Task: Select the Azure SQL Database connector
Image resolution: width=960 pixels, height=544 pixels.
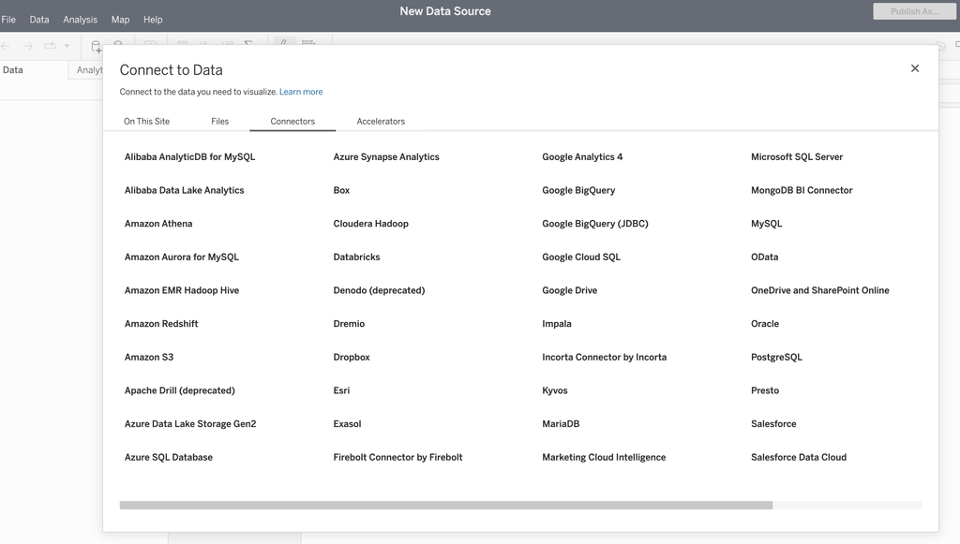Action: point(169,457)
